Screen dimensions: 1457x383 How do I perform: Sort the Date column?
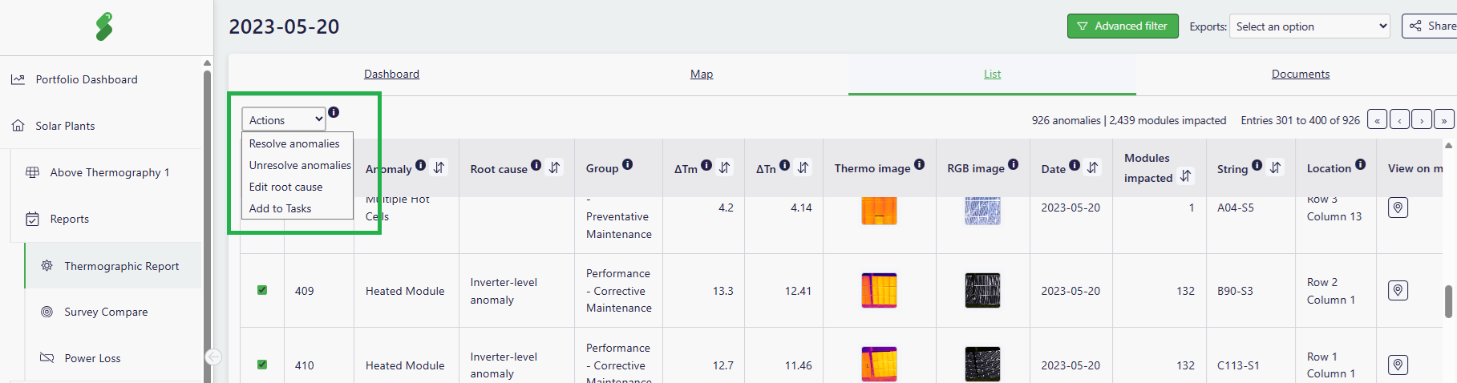1092,167
